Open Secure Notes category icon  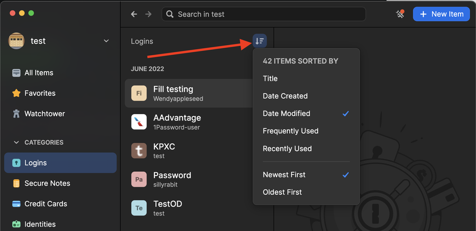16,183
